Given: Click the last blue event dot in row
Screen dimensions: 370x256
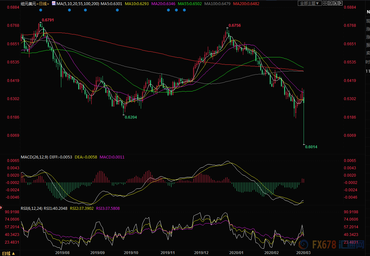Looking at the screenshot, I should tap(184, 10).
